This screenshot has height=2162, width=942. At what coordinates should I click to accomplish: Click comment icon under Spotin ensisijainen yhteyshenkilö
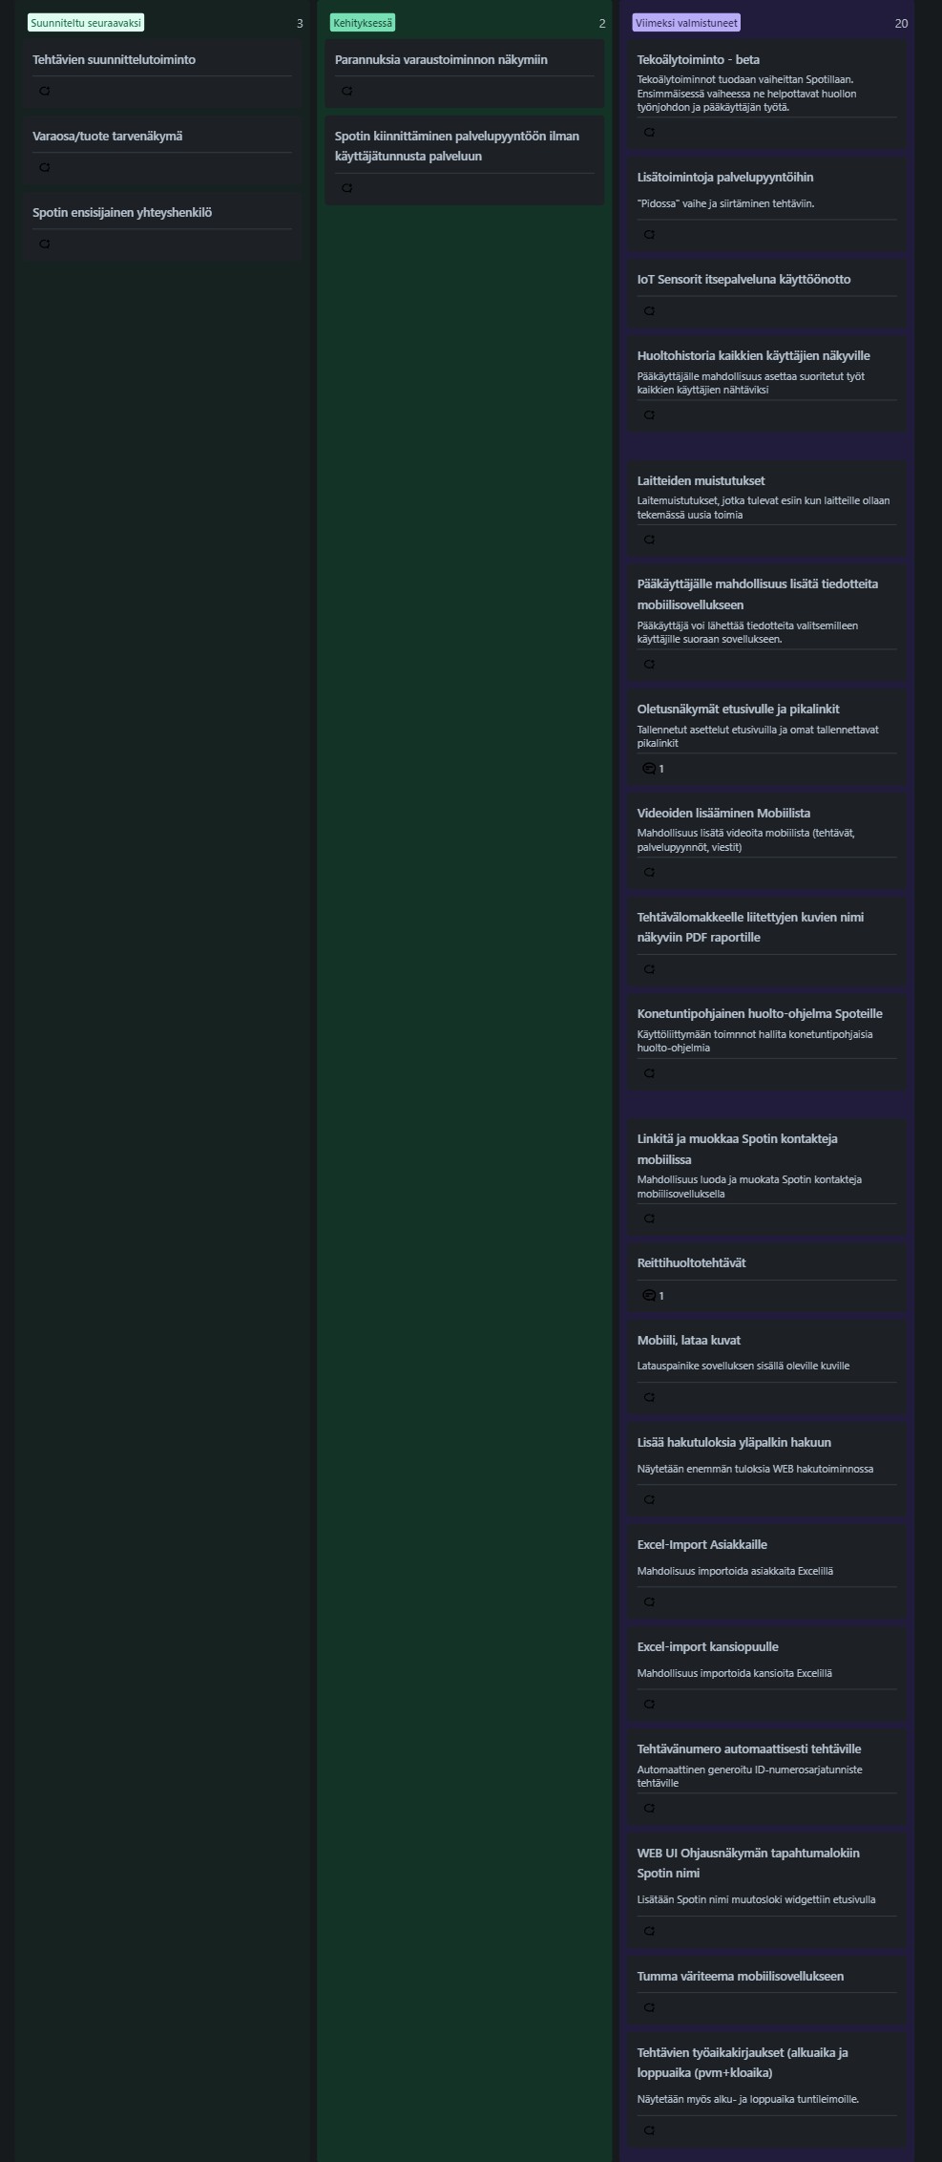44,244
